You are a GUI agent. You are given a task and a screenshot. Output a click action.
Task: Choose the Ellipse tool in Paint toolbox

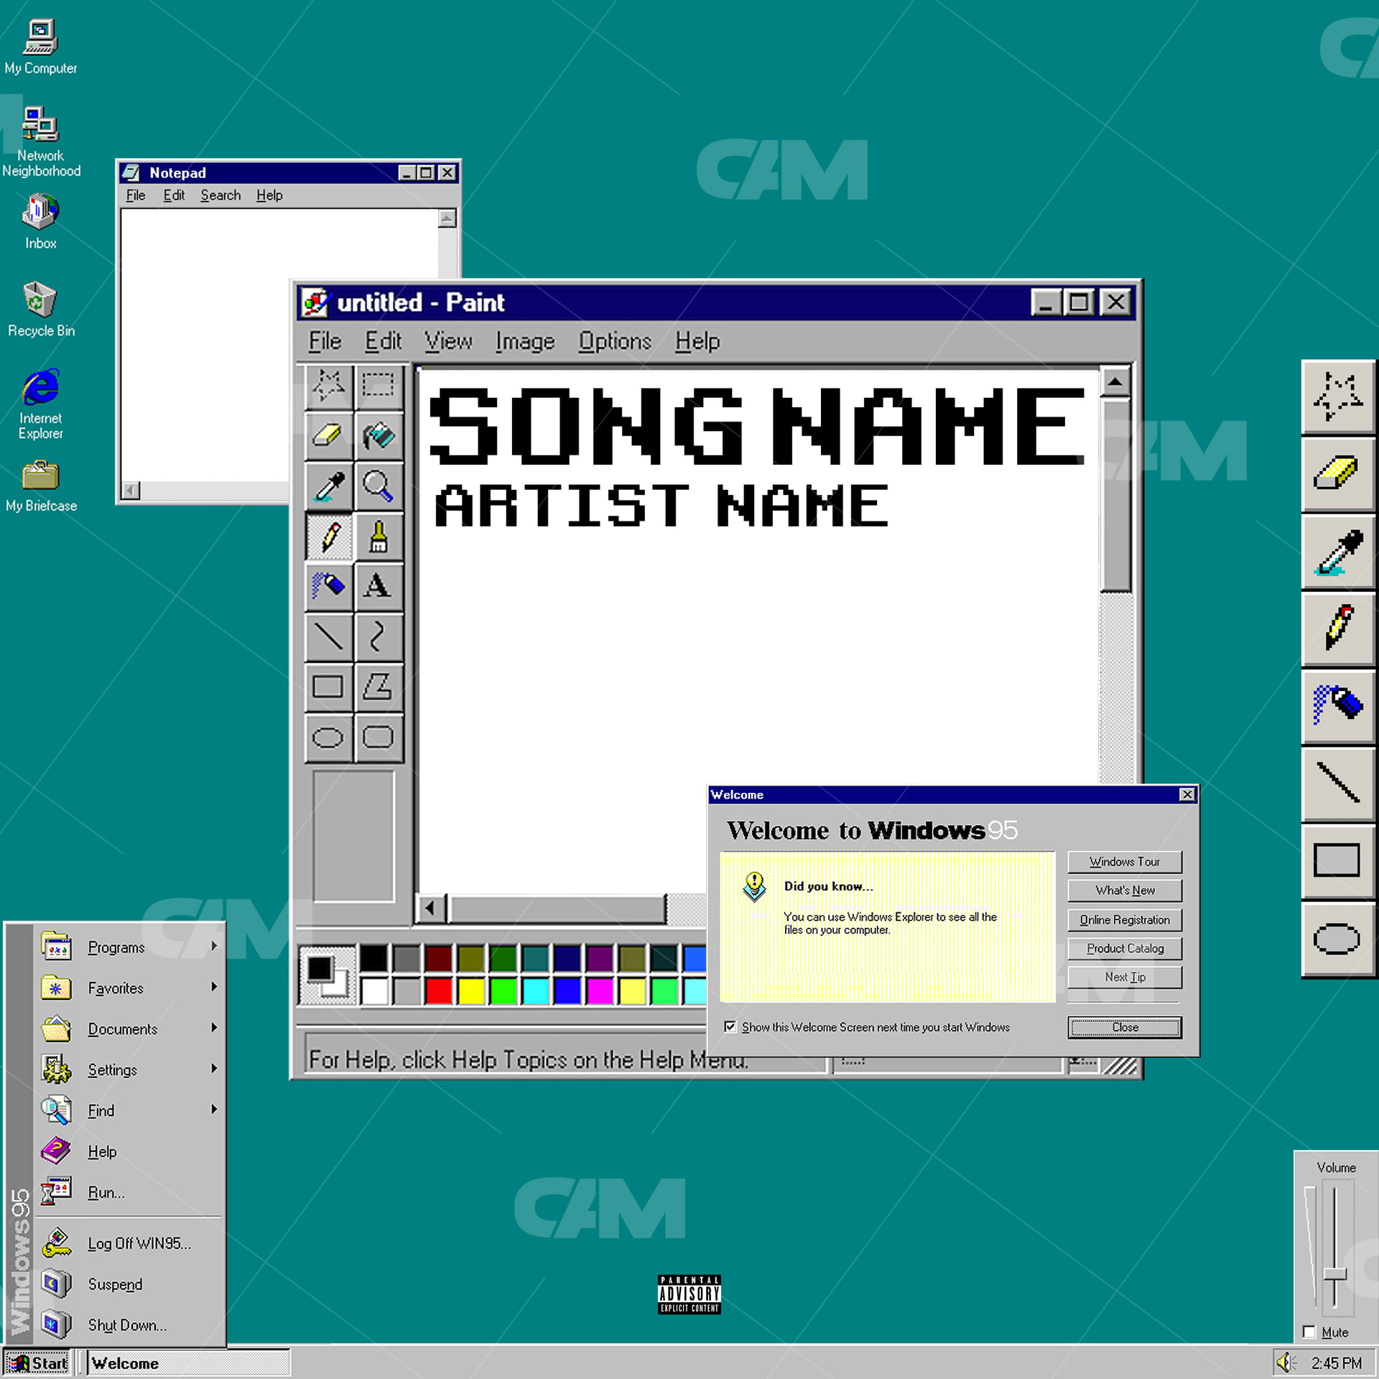[x=328, y=737]
